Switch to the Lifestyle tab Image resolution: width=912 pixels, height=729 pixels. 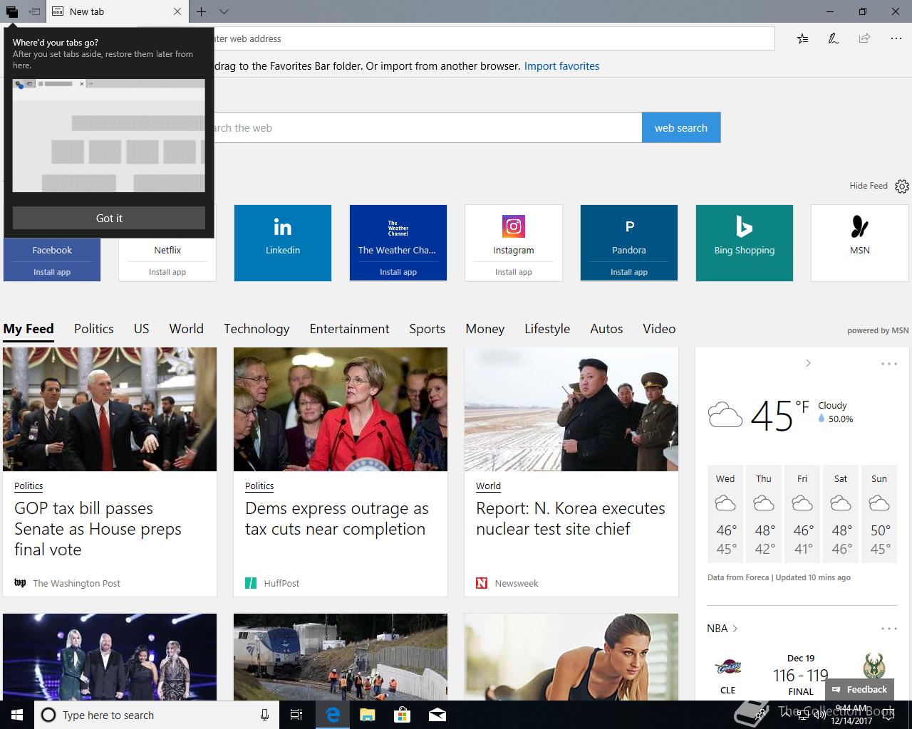point(547,329)
